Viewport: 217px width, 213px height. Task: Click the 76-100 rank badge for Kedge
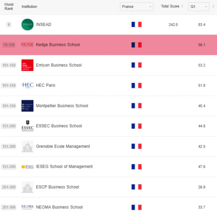[x=9, y=45]
